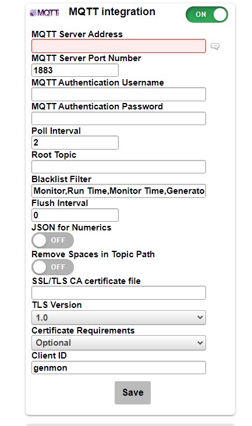Edit the Blacklist Filter field
The width and height of the screenshot is (252, 426).
119,191
